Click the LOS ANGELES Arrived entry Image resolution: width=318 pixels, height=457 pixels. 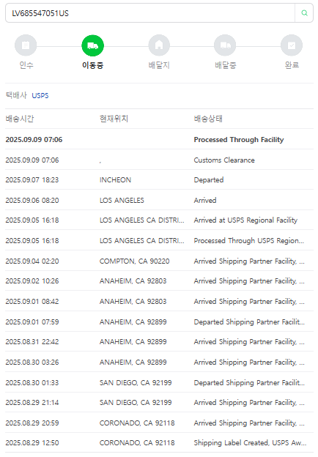159,200
